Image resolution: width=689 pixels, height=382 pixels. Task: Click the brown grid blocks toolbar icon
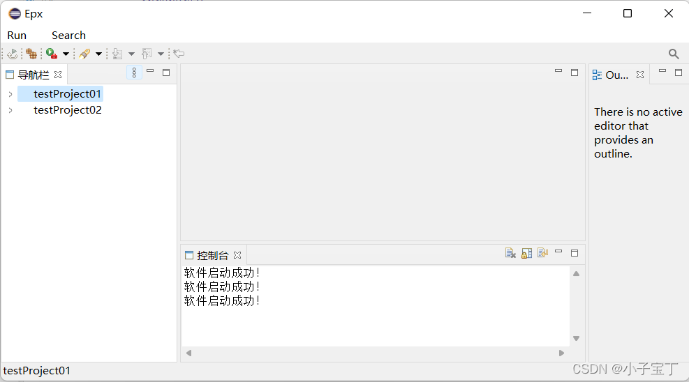pos(31,54)
